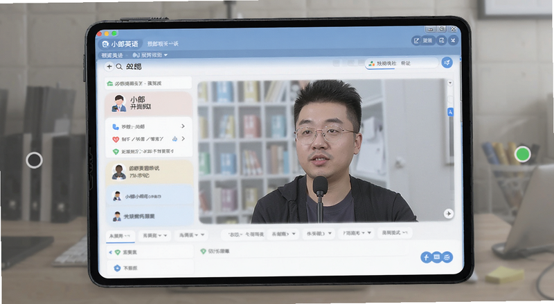Viewport: 554px width, 304px height.
Task: Switch to the underlined tab below the contact list
Action: point(120,236)
